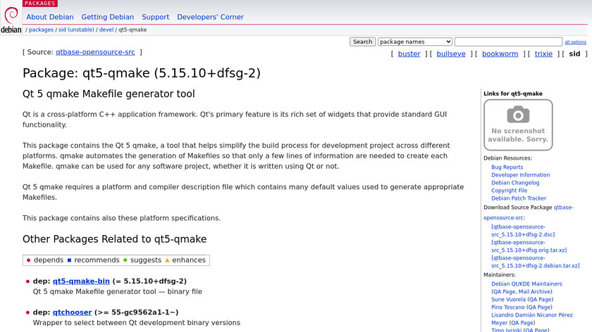Click the Maintainers label

click(499, 275)
